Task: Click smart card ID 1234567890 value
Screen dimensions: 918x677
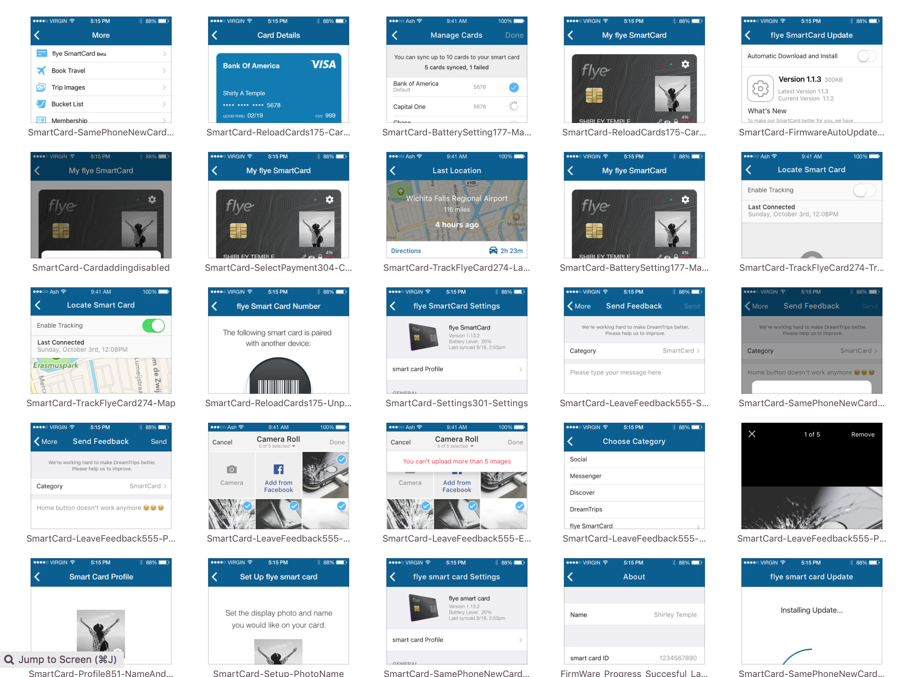Action: tap(678, 658)
